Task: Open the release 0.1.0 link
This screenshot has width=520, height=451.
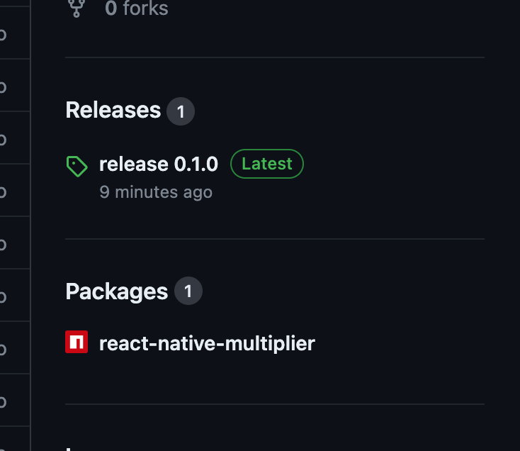Action: (159, 165)
